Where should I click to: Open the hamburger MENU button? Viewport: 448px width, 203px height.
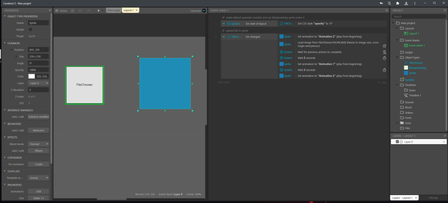62,11
